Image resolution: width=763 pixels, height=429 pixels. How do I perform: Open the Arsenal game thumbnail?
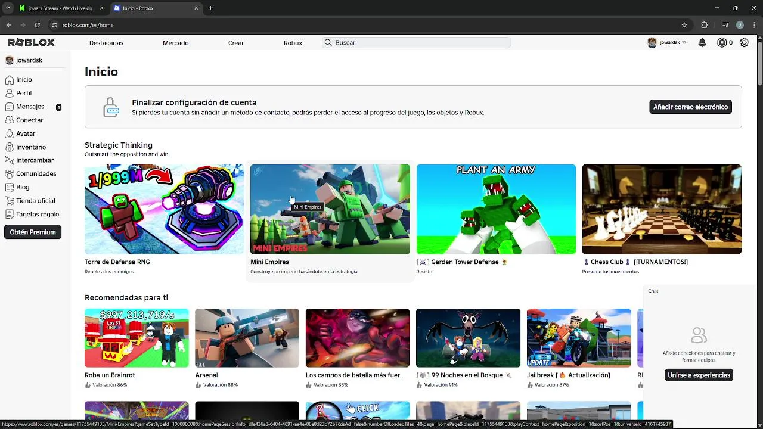247,338
